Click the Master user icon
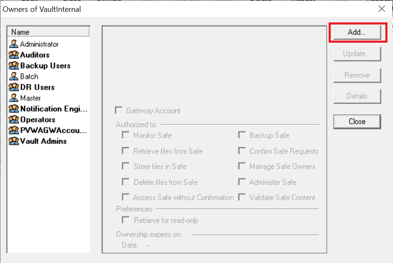393x263 pixels. coord(14,98)
